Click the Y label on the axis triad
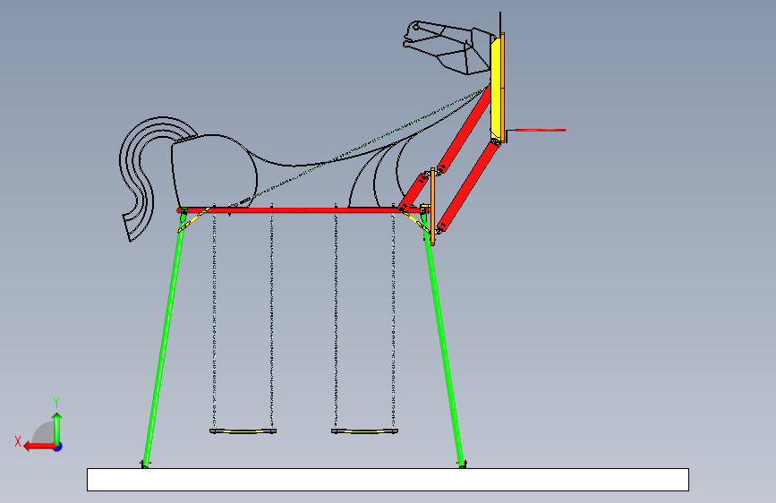Image resolution: width=776 pixels, height=503 pixels. click(x=56, y=402)
